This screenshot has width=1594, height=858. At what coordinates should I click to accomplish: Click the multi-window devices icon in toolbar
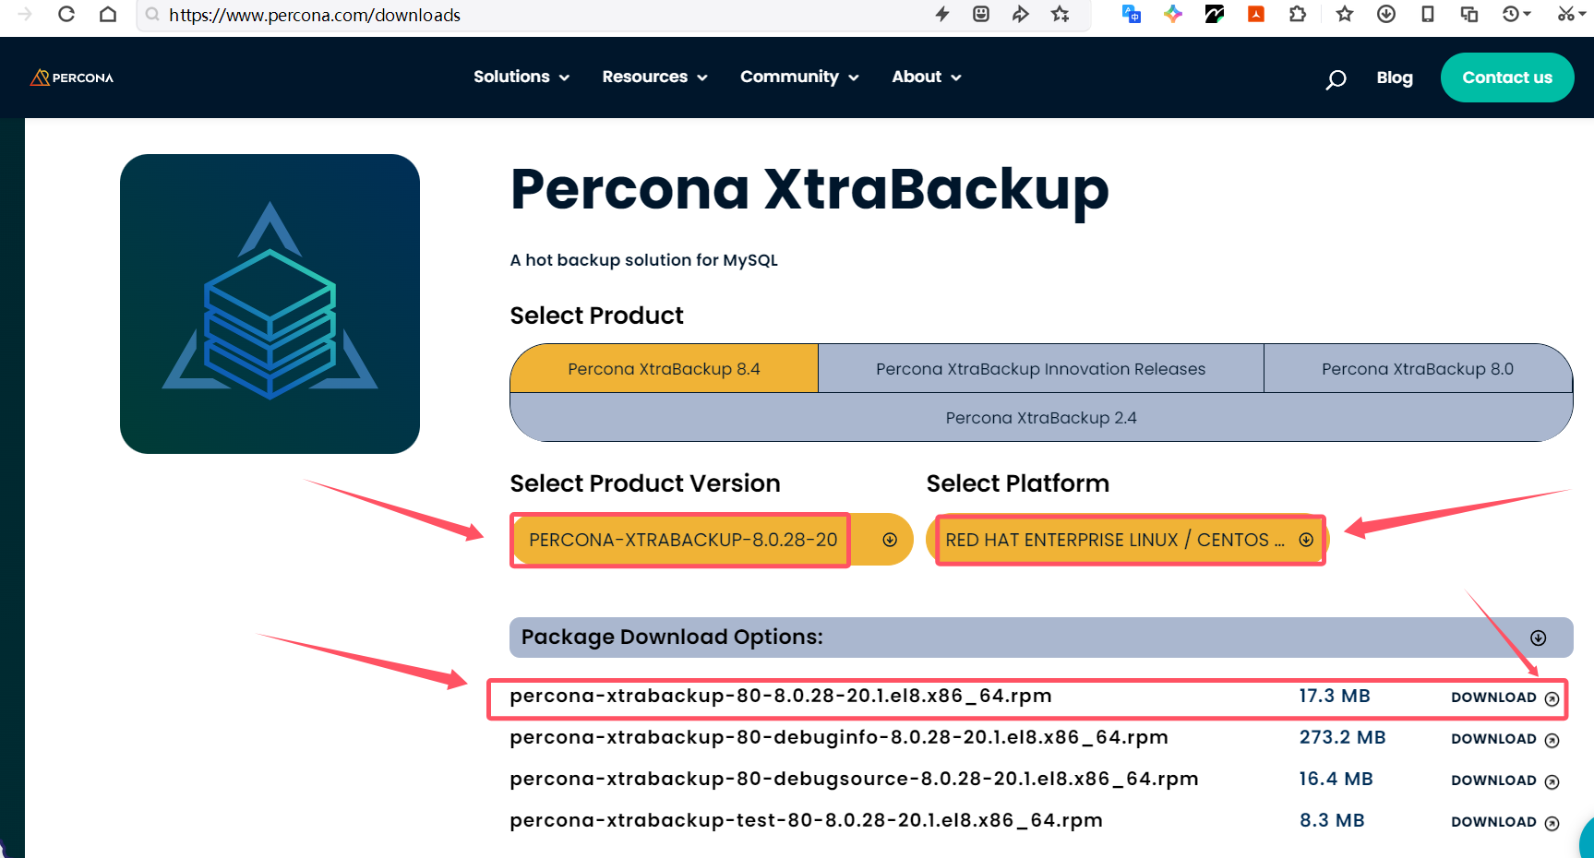point(1469,14)
